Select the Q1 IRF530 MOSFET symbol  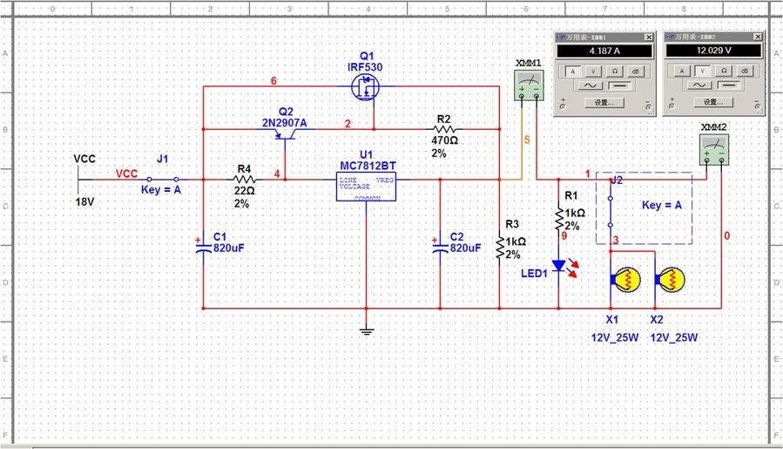(x=366, y=87)
